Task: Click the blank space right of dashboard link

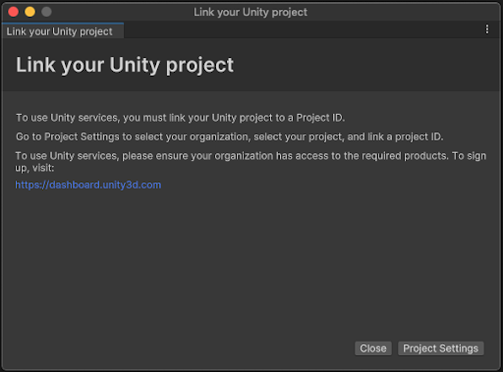Action: (327, 185)
